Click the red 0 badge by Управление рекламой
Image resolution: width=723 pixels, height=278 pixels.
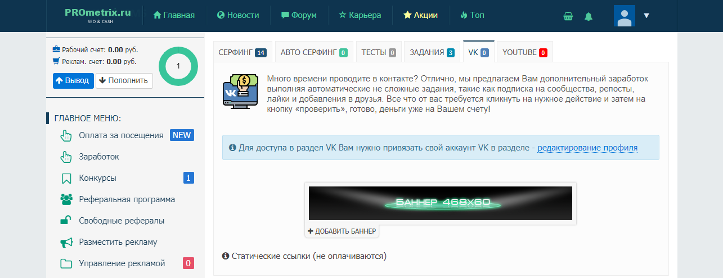pos(188,263)
